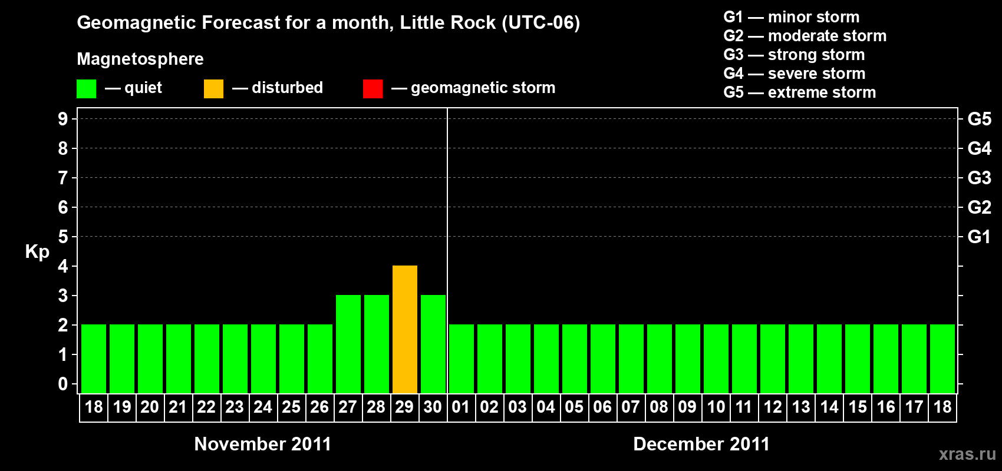Click the G5 right-axis label
The width and height of the screenshot is (1002, 471).
[x=979, y=119]
